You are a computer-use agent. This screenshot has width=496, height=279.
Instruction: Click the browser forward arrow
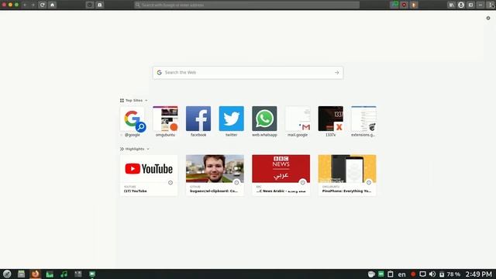(33, 5)
